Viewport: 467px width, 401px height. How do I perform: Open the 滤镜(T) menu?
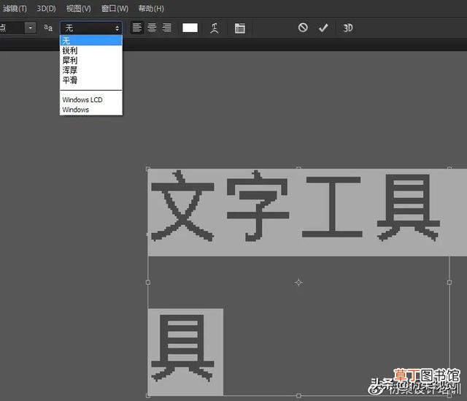(14, 8)
